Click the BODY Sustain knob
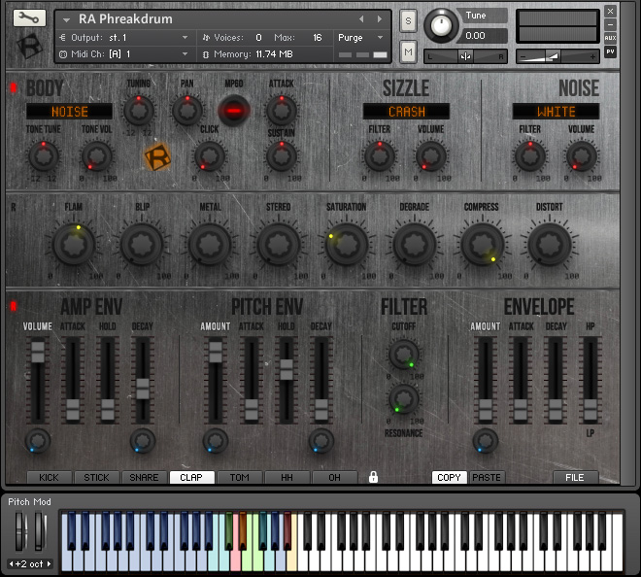The height and width of the screenshot is (577, 641). (282, 156)
